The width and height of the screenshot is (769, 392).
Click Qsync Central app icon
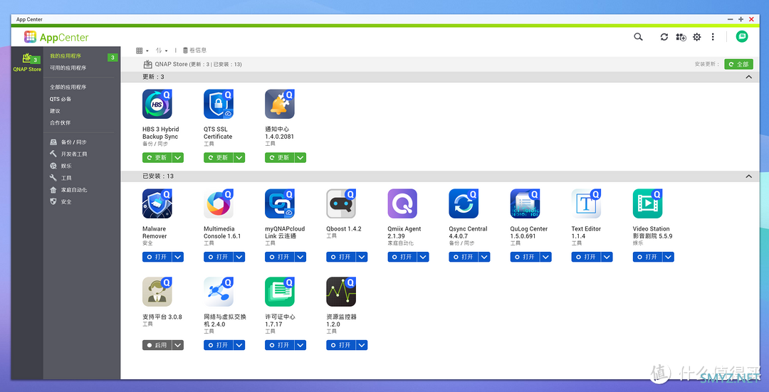[464, 203]
